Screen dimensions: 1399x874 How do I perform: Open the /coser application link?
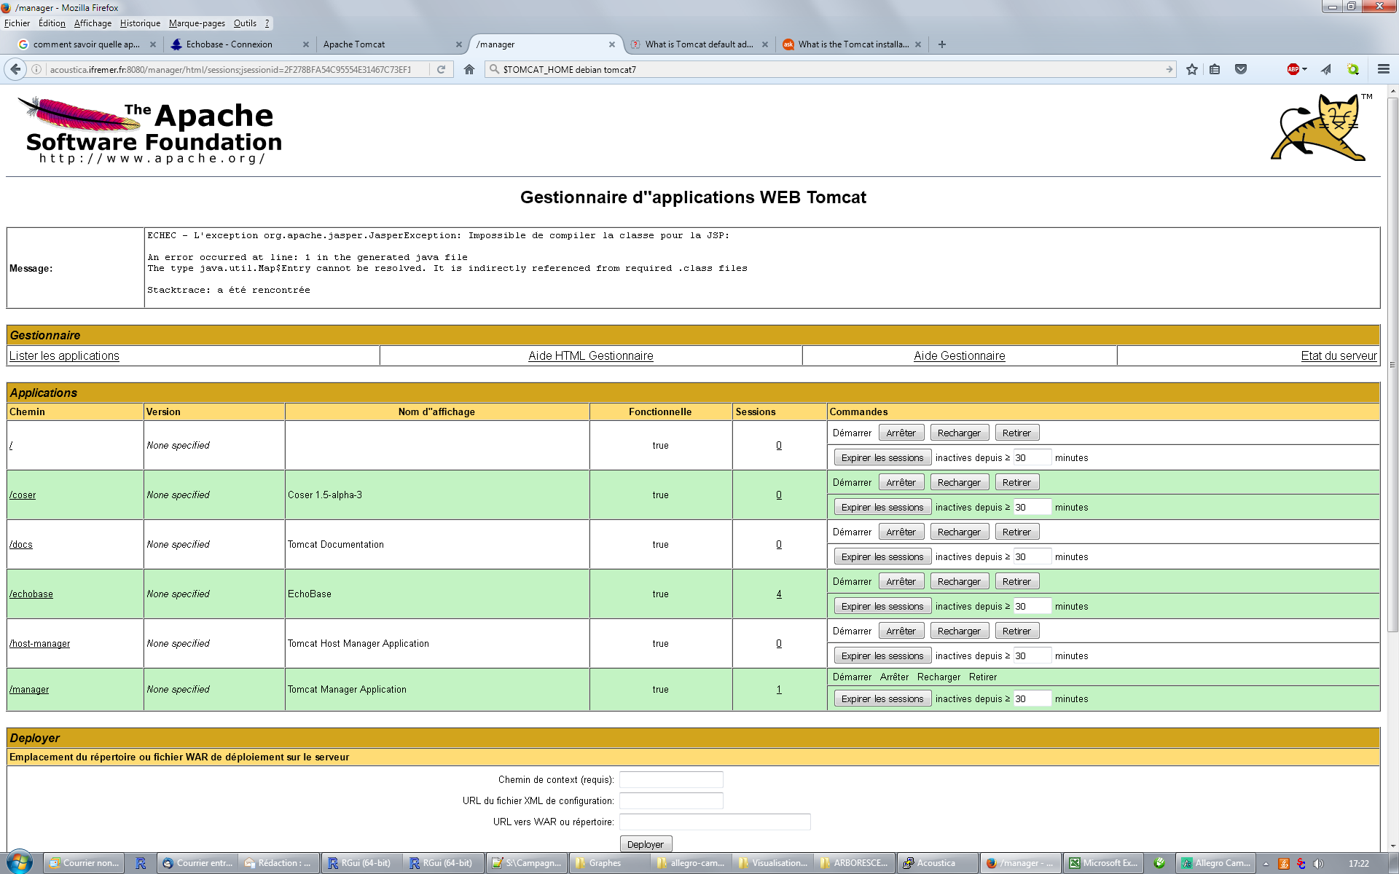(x=23, y=495)
